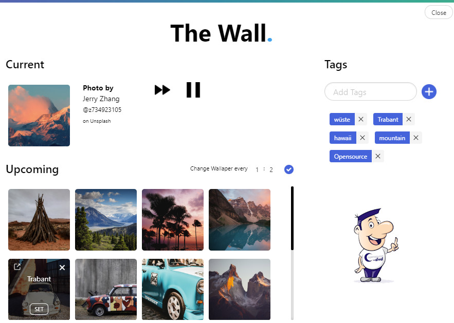Delete the Opensource tag
The width and height of the screenshot is (454, 323).
click(x=377, y=156)
